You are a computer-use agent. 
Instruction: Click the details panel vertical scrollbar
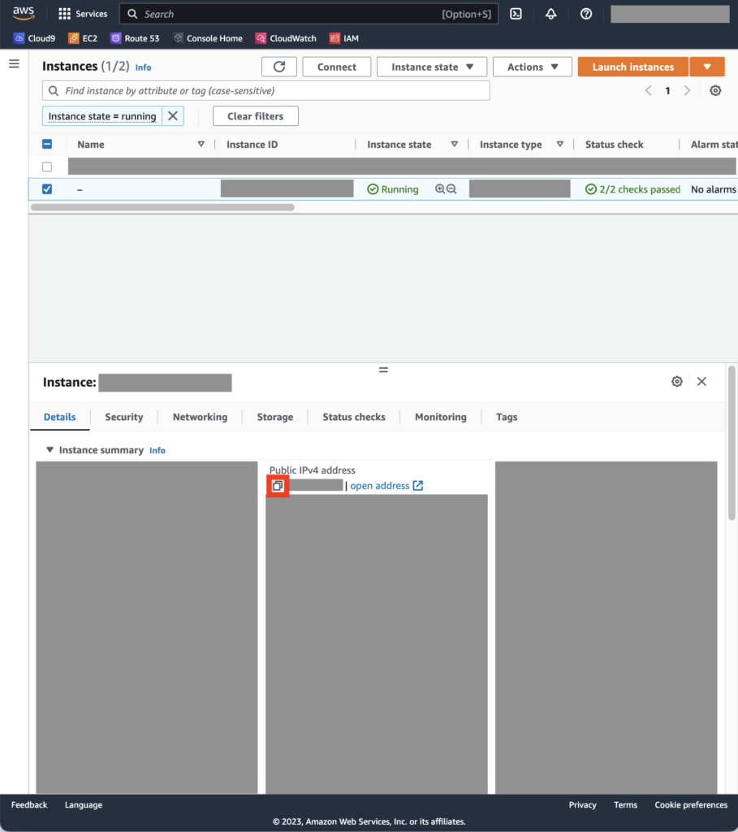point(732,443)
